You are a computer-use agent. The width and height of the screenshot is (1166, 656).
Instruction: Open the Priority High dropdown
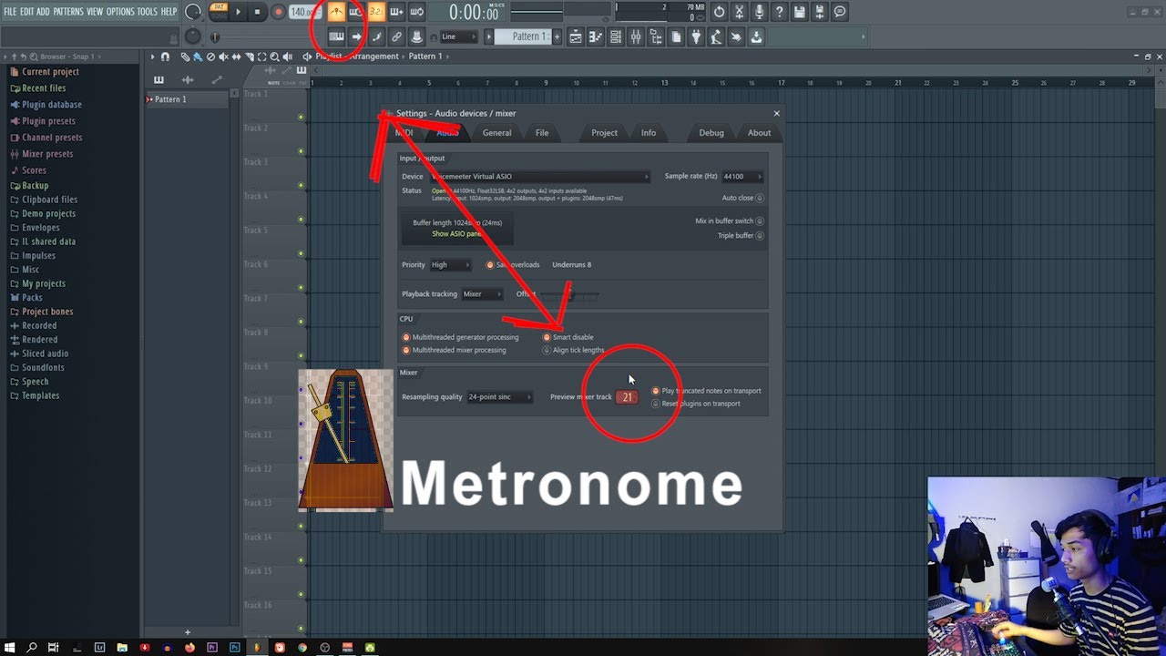pyautogui.click(x=451, y=265)
